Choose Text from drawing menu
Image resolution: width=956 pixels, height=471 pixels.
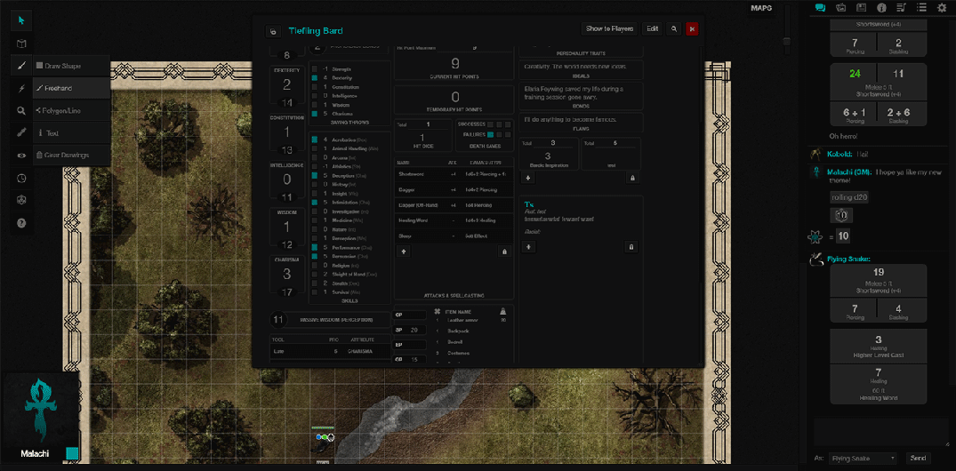pos(71,132)
